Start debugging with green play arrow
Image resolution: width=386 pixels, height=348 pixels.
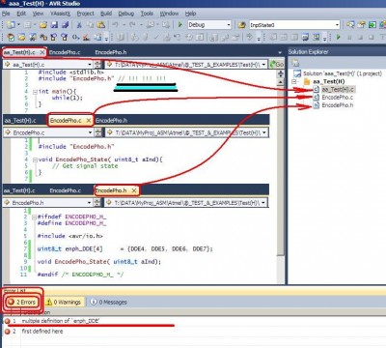180,25
